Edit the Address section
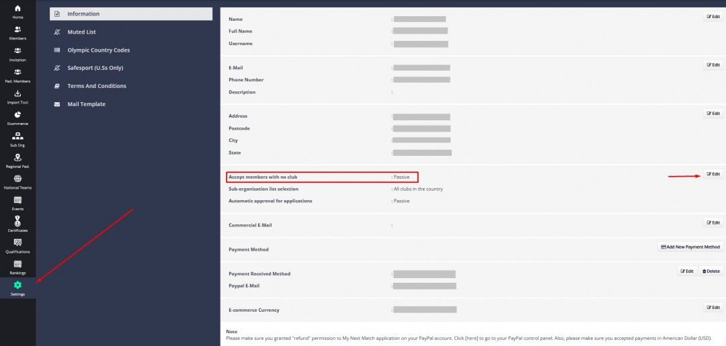The height and width of the screenshot is (346, 726). pos(713,114)
